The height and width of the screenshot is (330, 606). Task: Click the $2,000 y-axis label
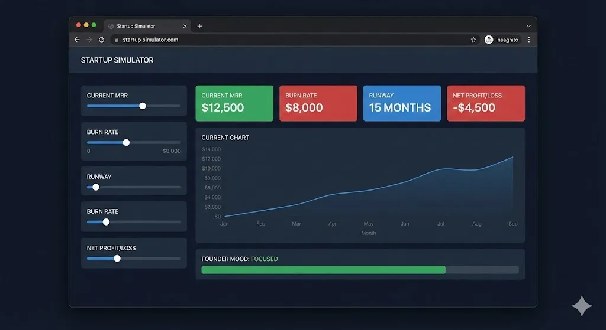(212, 207)
